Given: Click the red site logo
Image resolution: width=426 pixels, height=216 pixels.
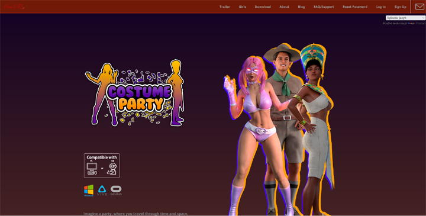Looking at the screenshot, I should tap(14, 7).
